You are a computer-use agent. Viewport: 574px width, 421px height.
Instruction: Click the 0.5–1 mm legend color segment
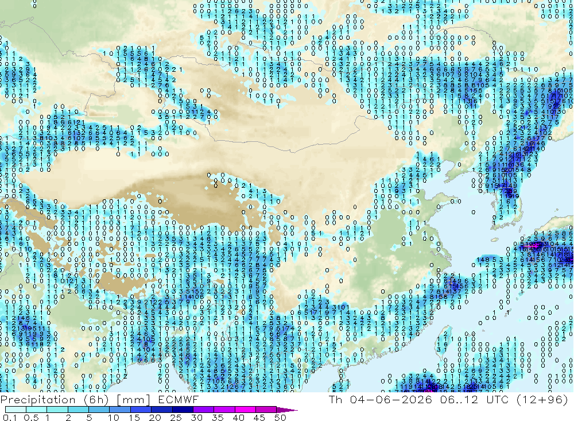[36, 410]
